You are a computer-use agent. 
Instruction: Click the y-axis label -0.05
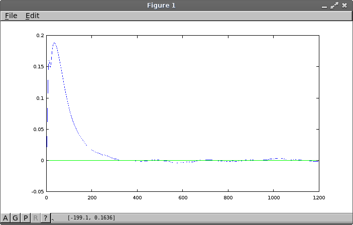point(38,192)
